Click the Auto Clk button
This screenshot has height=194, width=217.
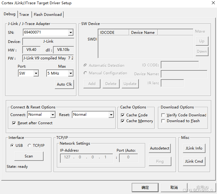tap(64, 84)
